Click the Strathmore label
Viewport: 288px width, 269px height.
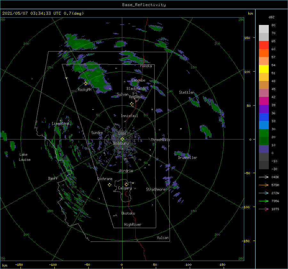point(156,189)
